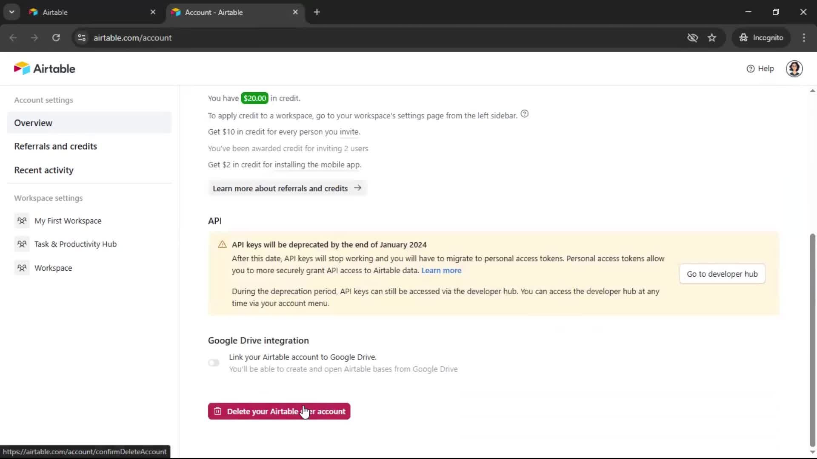The height and width of the screenshot is (459, 817).
Task: Click 'Link your Airtable account to Google Drive' text
Action: (303, 357)
